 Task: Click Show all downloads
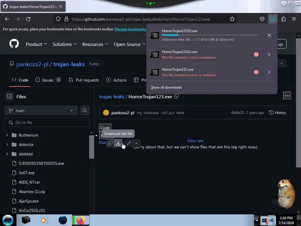click(x=166, y=87)
